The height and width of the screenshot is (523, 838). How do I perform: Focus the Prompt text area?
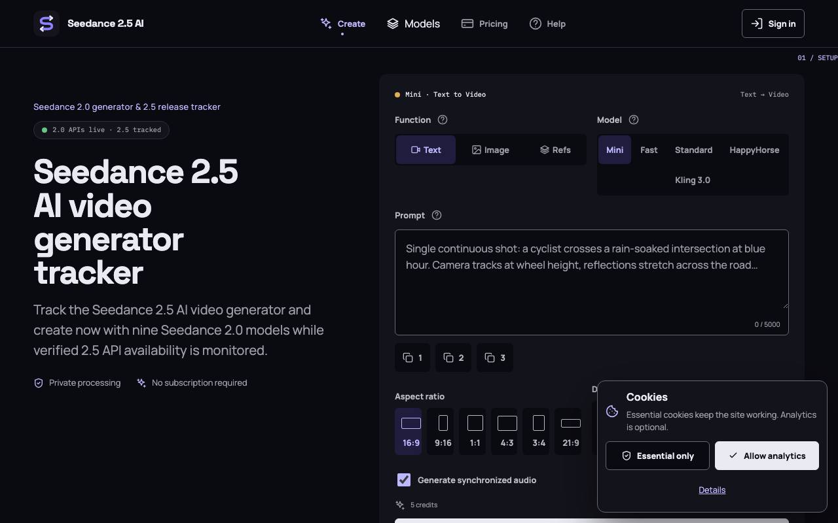click(592, 282)
